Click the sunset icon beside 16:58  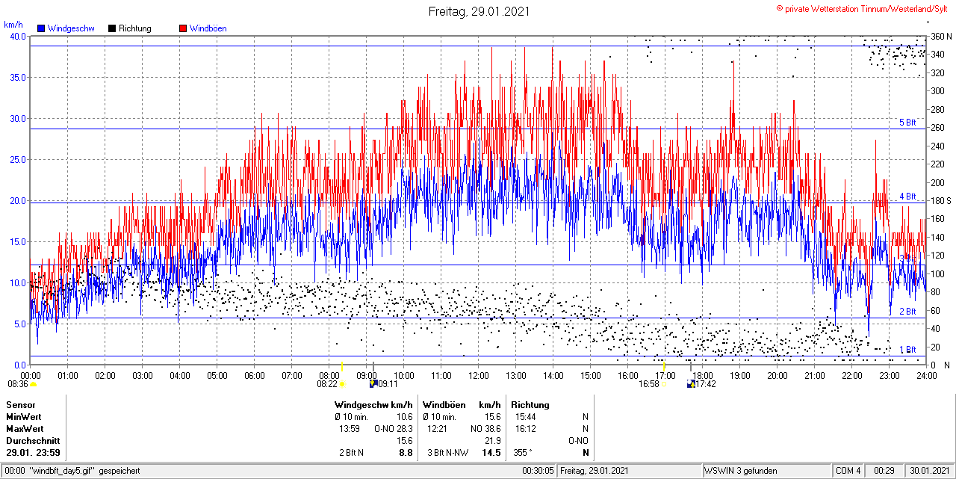tap(664, 384)
